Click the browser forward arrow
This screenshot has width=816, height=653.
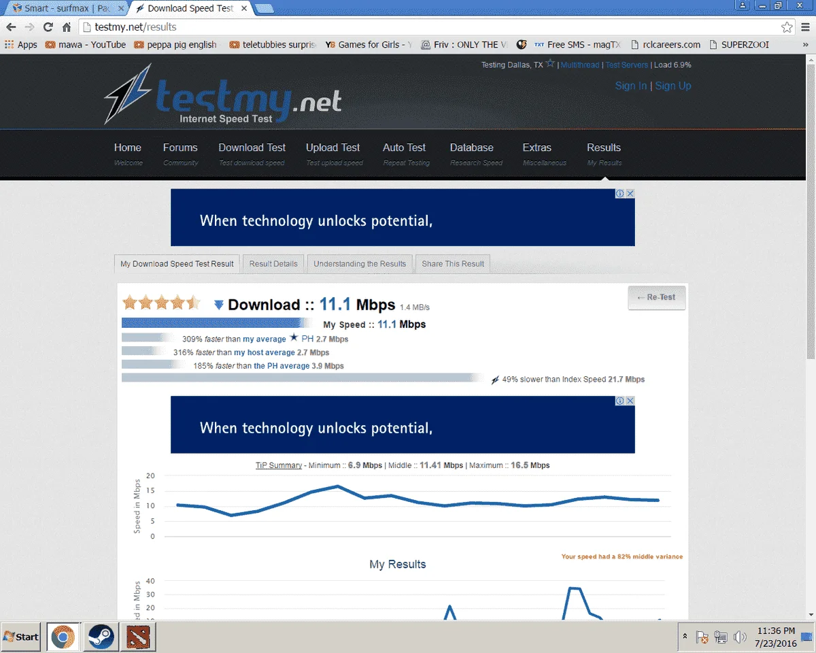pos(29,27)
